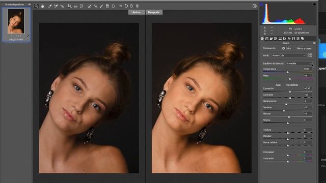Adjust the Contraste slider handle
Viewport: 326px width, 183px height.
(x=290, y=98)
